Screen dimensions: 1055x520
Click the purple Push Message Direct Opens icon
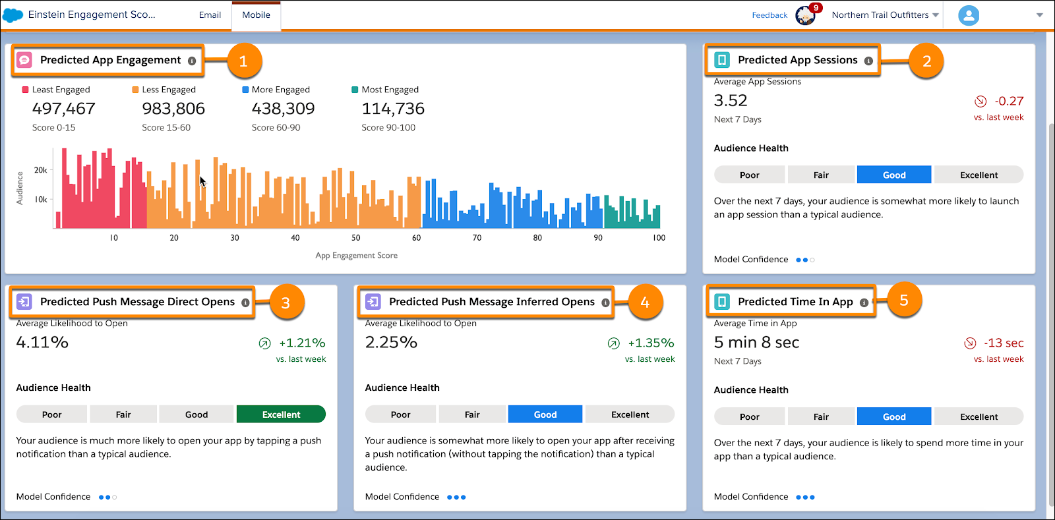(24, 302)
